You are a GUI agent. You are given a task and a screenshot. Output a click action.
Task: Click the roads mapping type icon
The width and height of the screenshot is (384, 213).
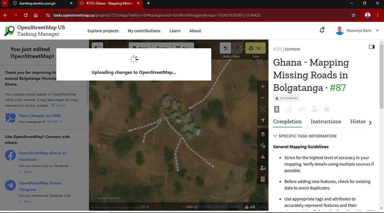[277, 109]
